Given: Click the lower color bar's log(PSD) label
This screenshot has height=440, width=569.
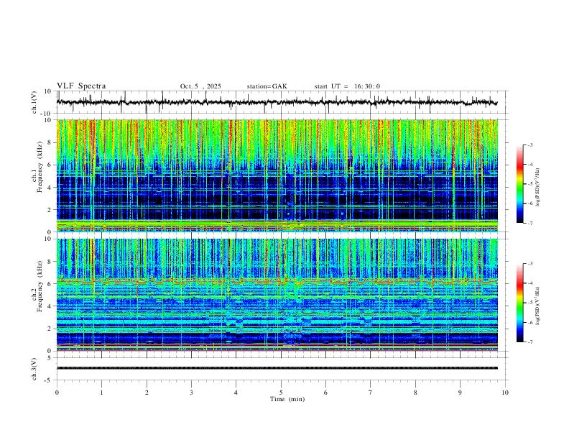Looking at the screenshot, I should (x=538, y=306).
